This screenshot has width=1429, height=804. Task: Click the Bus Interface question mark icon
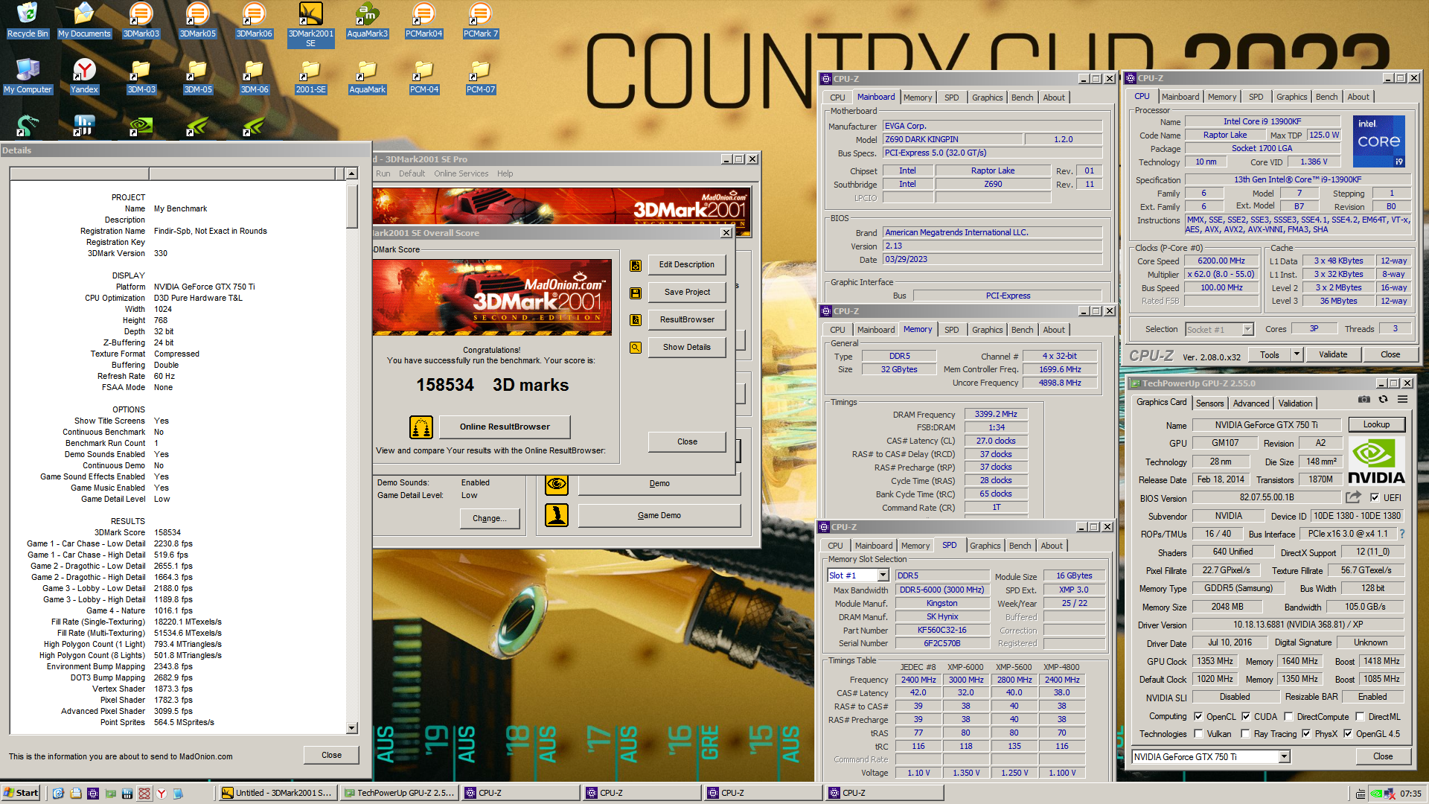tap(1402, 534)
